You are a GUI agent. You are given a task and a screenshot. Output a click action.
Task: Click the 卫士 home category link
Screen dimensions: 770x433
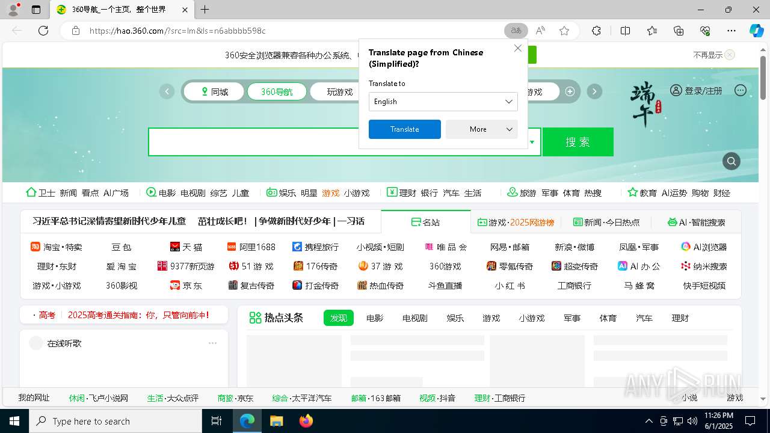pos(41,192)
